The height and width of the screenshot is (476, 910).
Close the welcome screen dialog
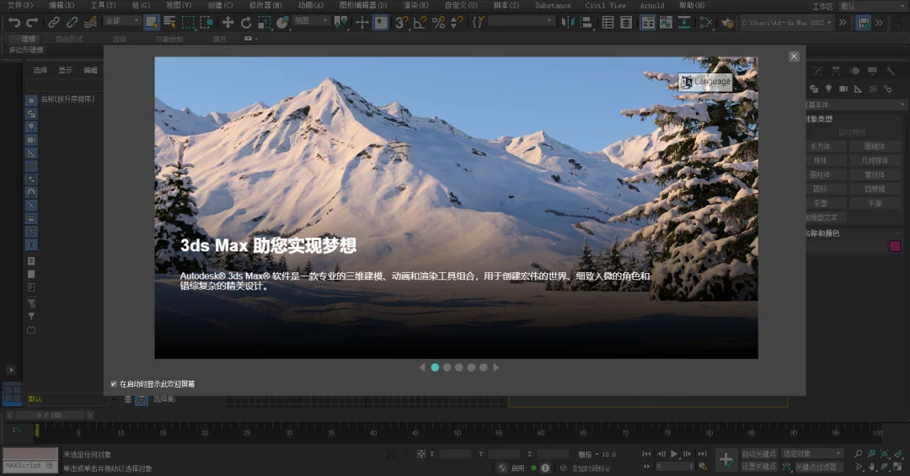[x=794, y=56]
